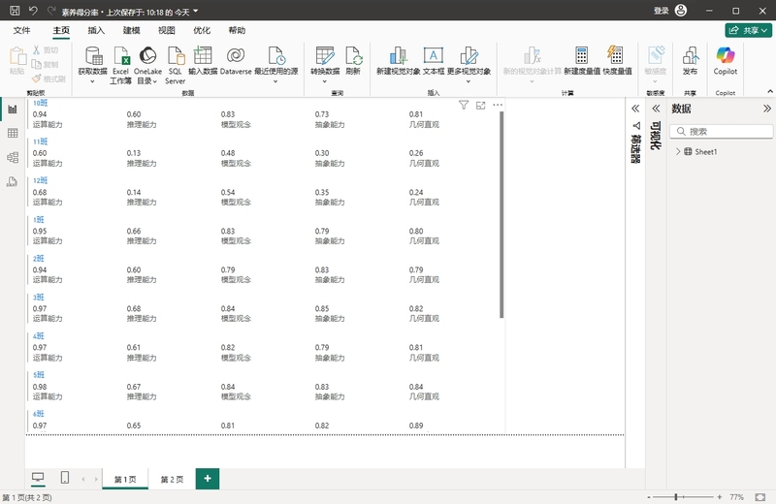The height and width of the screenshot is (504, 776).
Task: Expand the Filters (筛选器) pane
Action: [635, 109]
